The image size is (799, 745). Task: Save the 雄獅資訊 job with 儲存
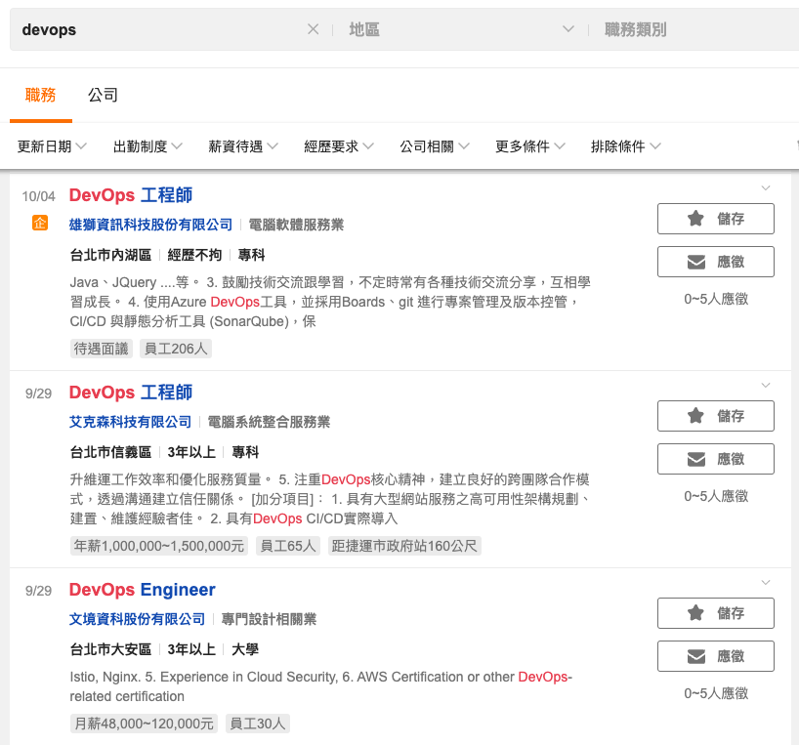point(715,219)
